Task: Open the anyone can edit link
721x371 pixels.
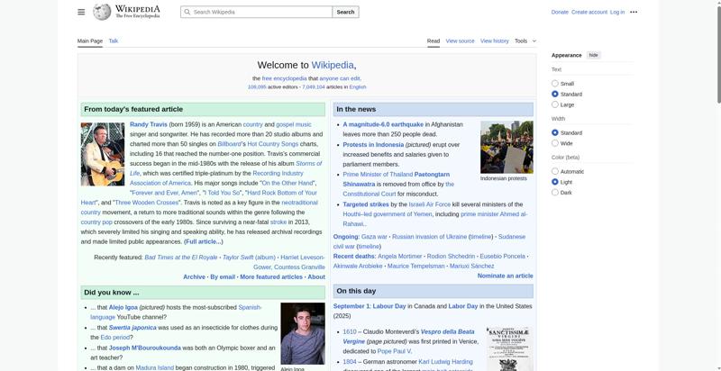Action: tap(340, 78)
